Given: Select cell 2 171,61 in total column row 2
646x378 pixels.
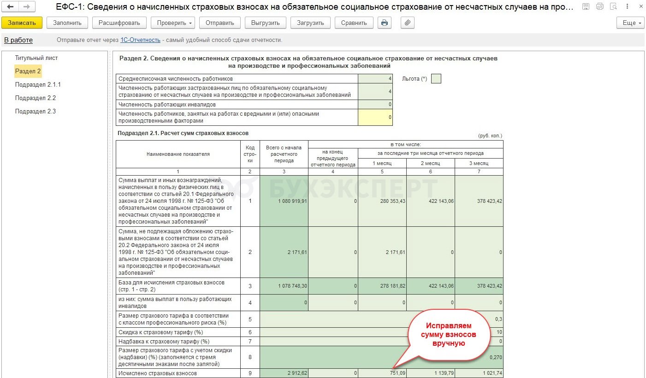Looking at the screenshot, I should click(284, 252).
